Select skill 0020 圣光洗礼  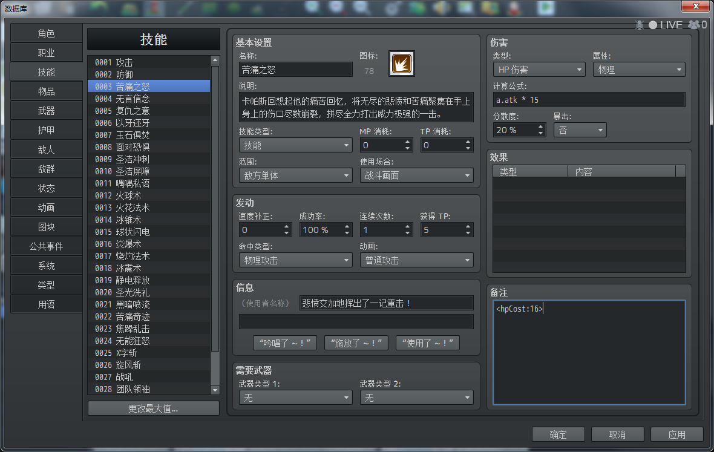[149, 292]
